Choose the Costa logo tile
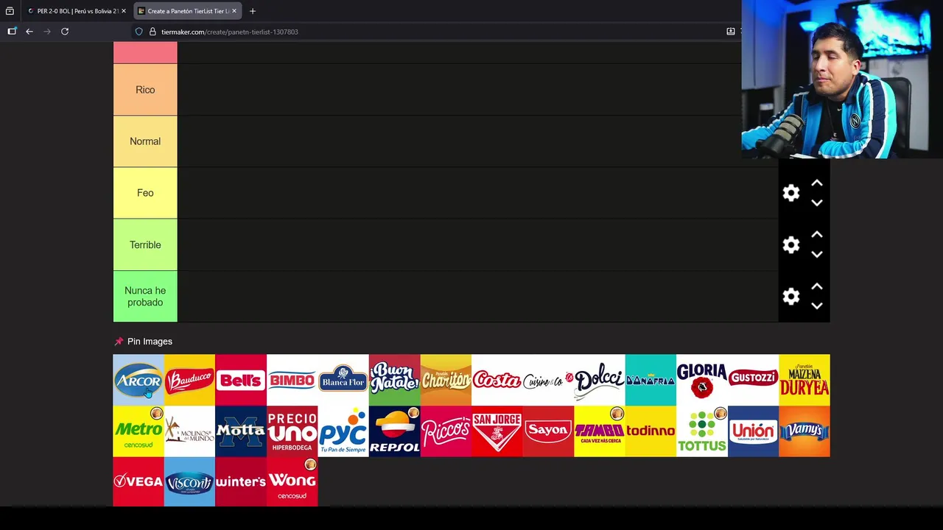943x530 pixels. coord(497,380)
